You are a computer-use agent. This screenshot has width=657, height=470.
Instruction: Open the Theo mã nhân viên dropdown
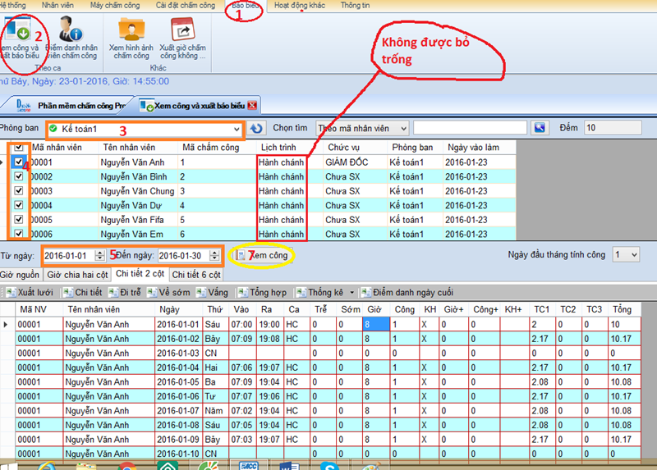[402, 128]
